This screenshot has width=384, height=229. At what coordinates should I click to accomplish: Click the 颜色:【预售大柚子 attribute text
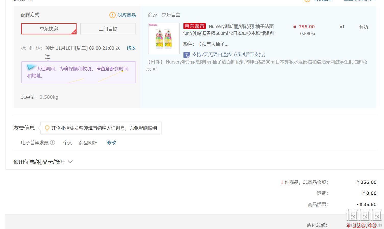[206, 44]
